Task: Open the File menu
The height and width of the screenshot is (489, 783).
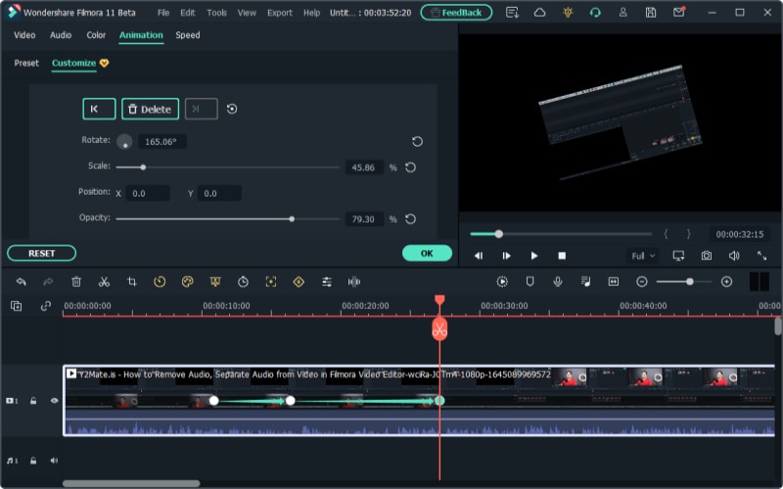Action: (163, 13)
